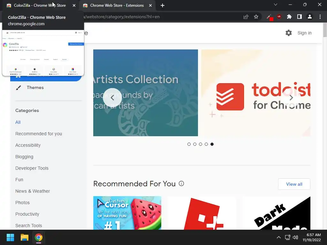The height and width of the screenshot is (245, 327).
Task: Open the uBlock Origin extension icon
Action: click(279, 17)
